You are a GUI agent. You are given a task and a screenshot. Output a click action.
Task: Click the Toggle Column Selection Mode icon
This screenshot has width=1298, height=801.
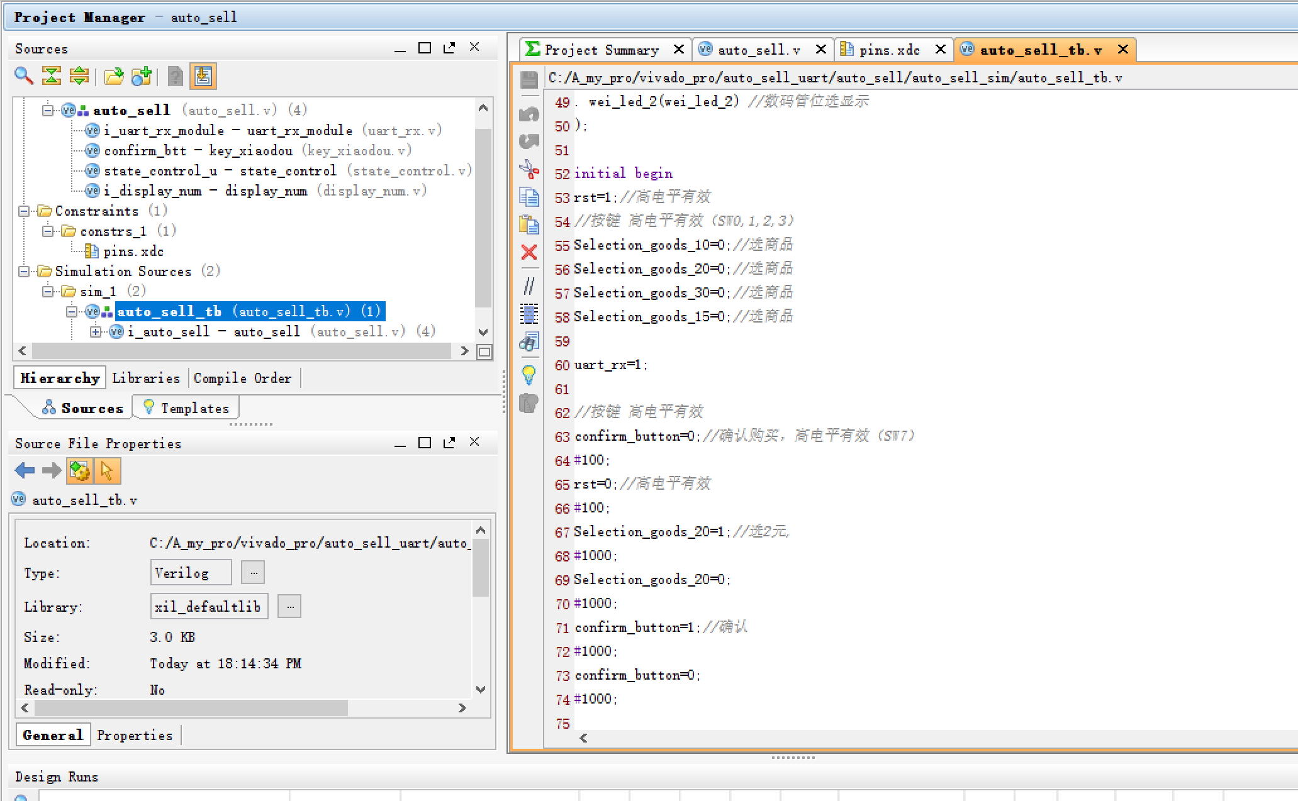[529, 314]
